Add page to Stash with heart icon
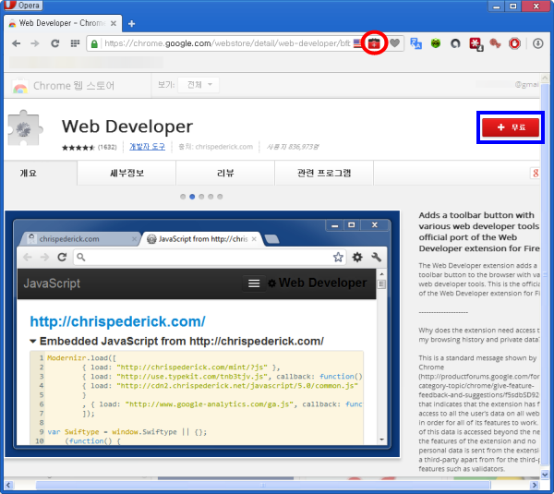 click(395, 43)
